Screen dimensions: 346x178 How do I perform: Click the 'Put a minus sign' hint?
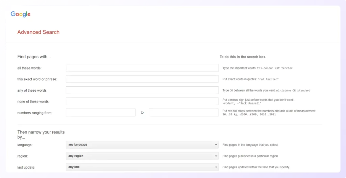point(258,101)
